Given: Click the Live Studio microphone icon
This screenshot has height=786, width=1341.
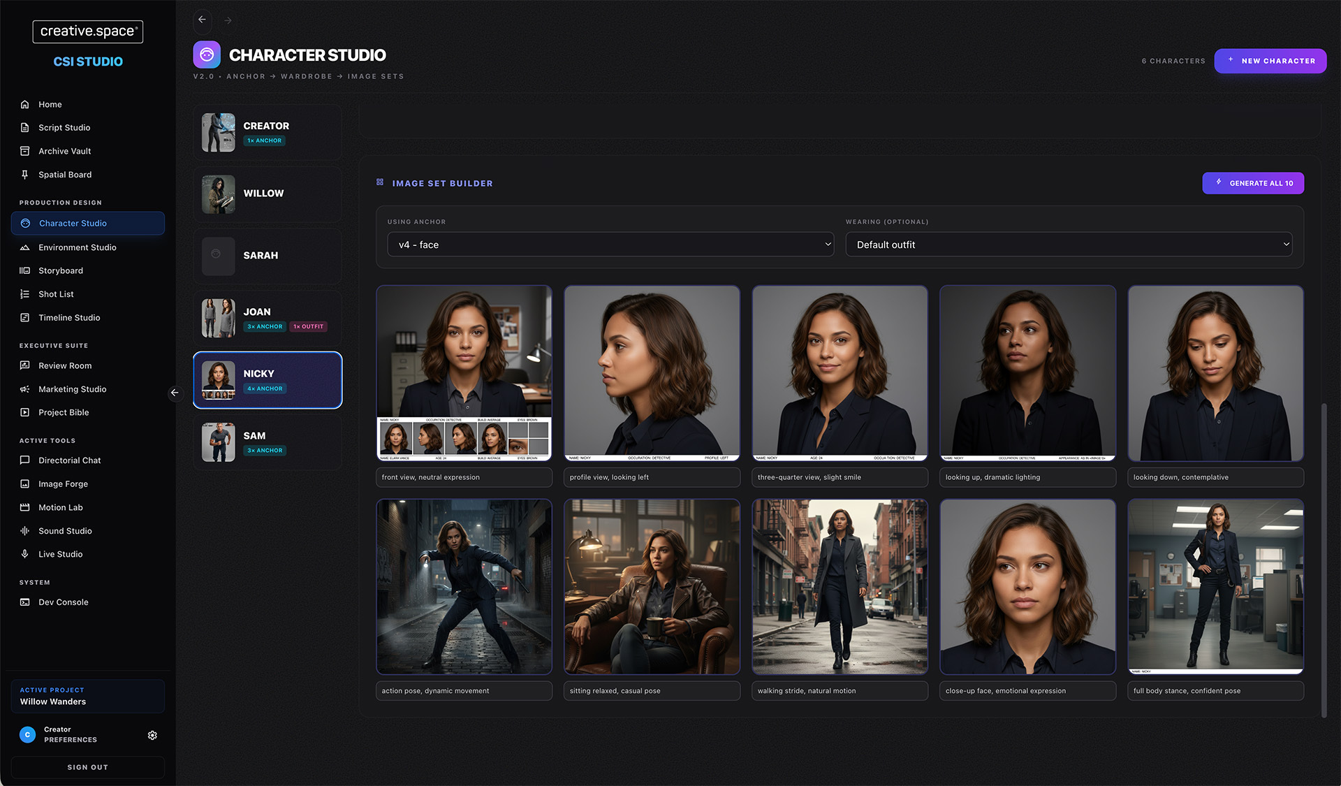Looking at the screenshot, I should 25,554.
